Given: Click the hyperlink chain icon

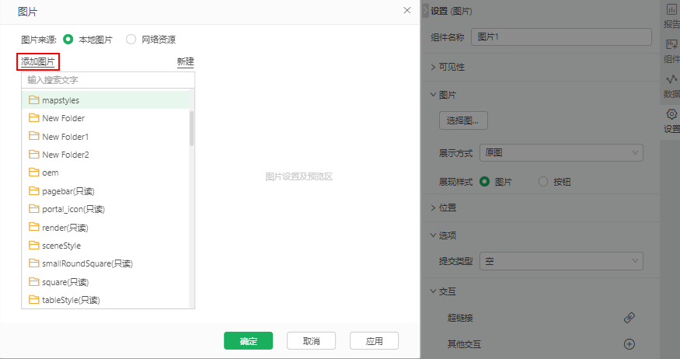Looking at the screenshot, I should [x=629, y=318].
